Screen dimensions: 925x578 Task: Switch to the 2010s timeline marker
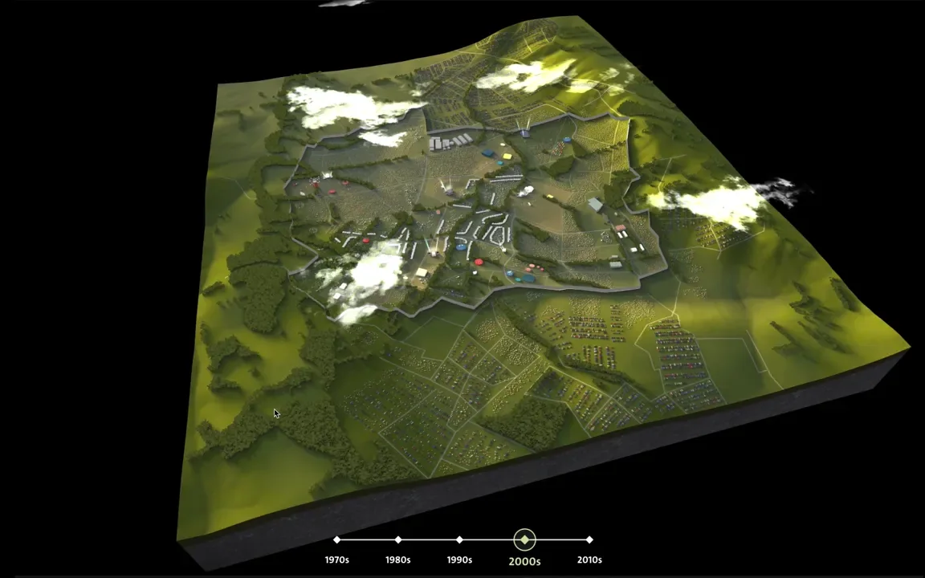coord(589,539)
